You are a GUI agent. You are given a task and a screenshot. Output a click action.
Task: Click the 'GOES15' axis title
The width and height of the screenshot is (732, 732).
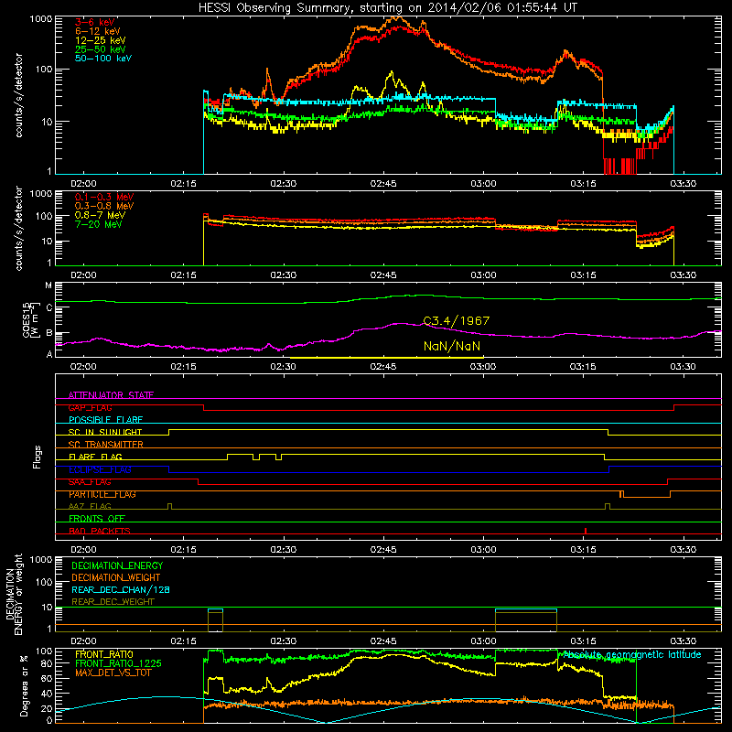(x=27, y=319)
